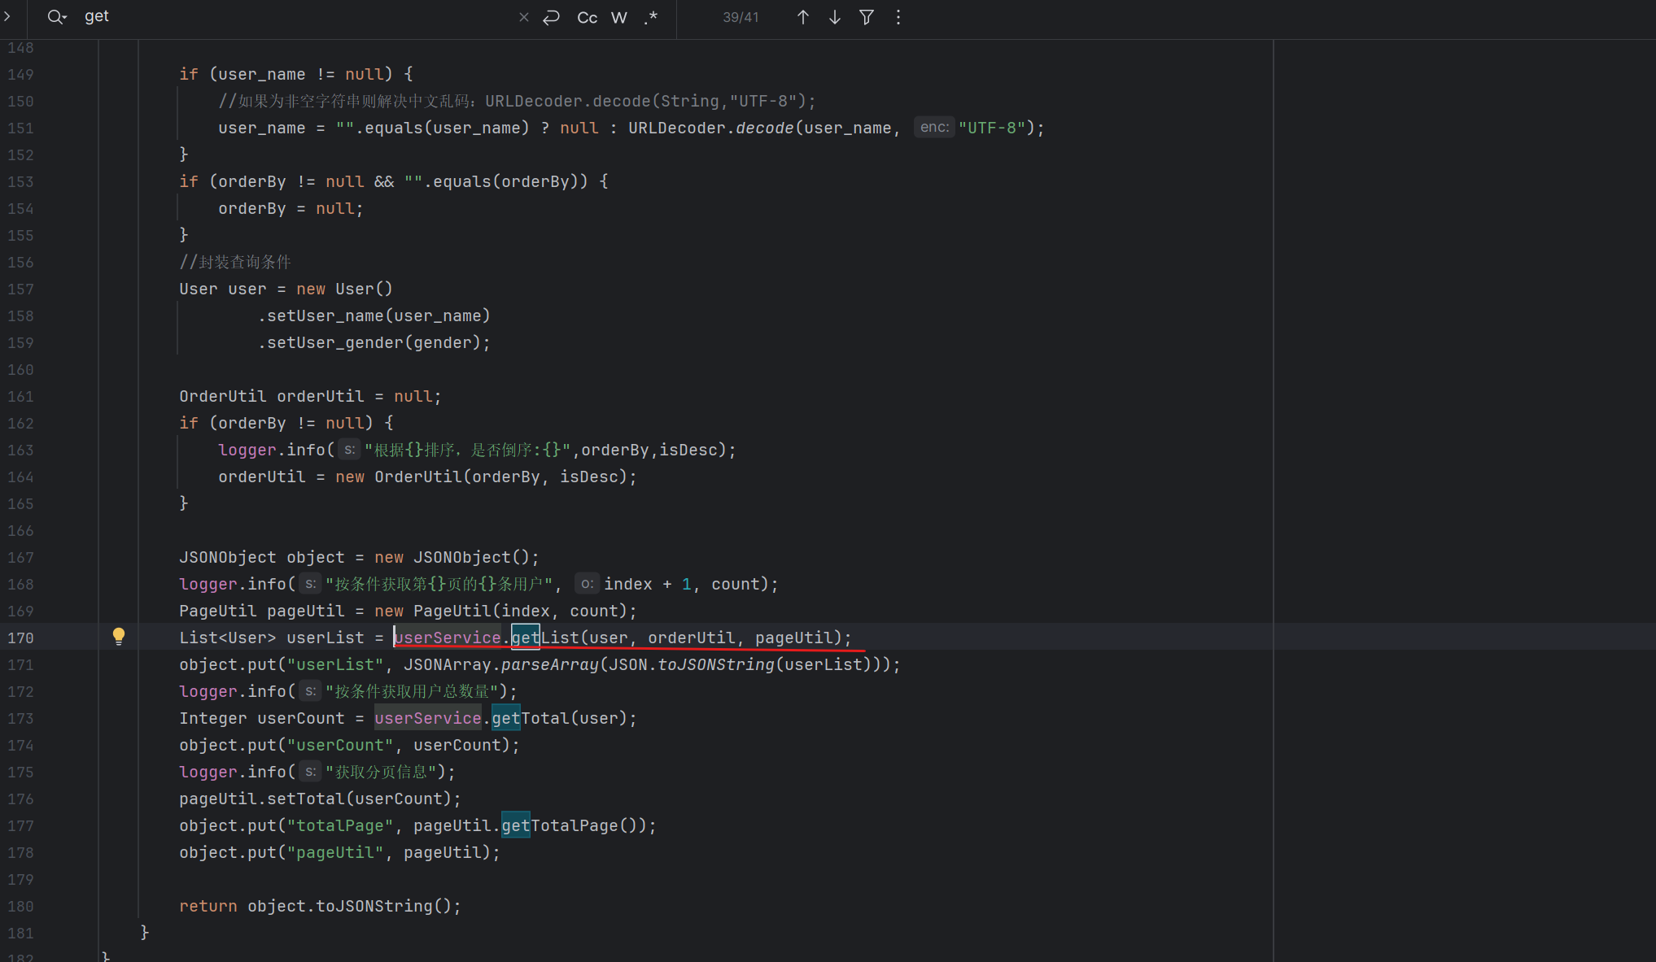
Task: Click the 39/41 match counter
Action: coord(740,17)
